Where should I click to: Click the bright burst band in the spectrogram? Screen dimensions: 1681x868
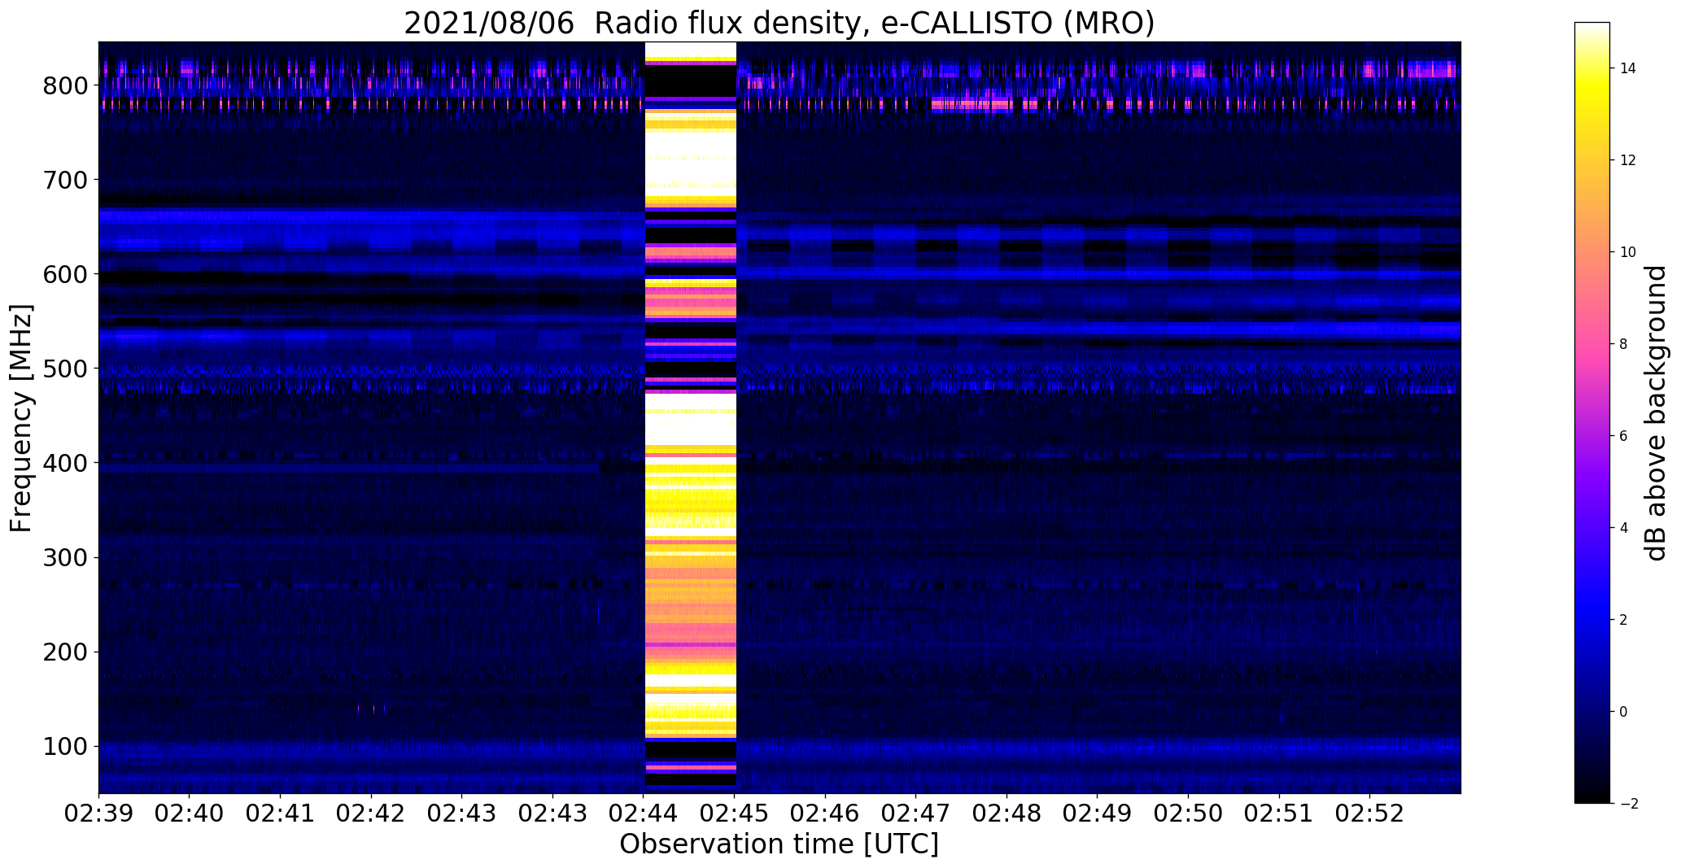(x=690, y=417)
